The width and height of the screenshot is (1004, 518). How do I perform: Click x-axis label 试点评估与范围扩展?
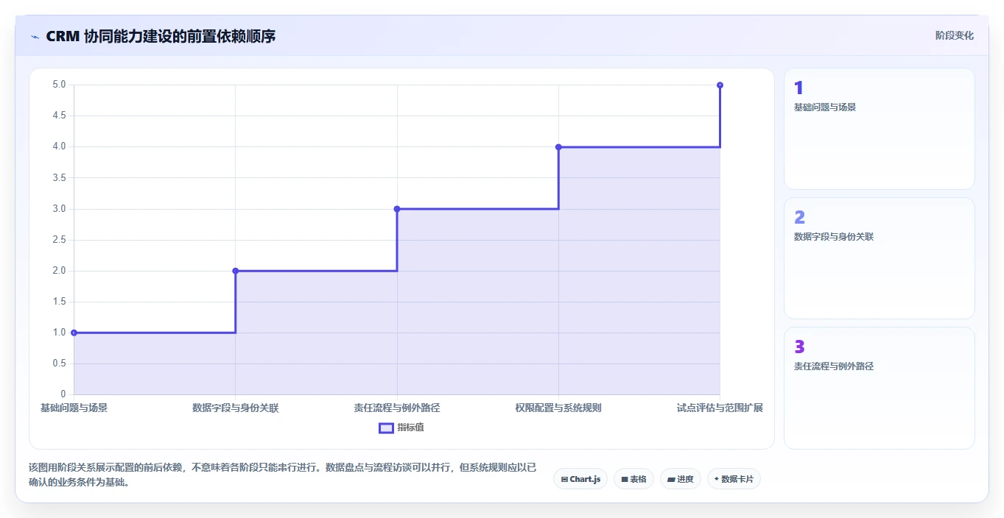(720, 408)
